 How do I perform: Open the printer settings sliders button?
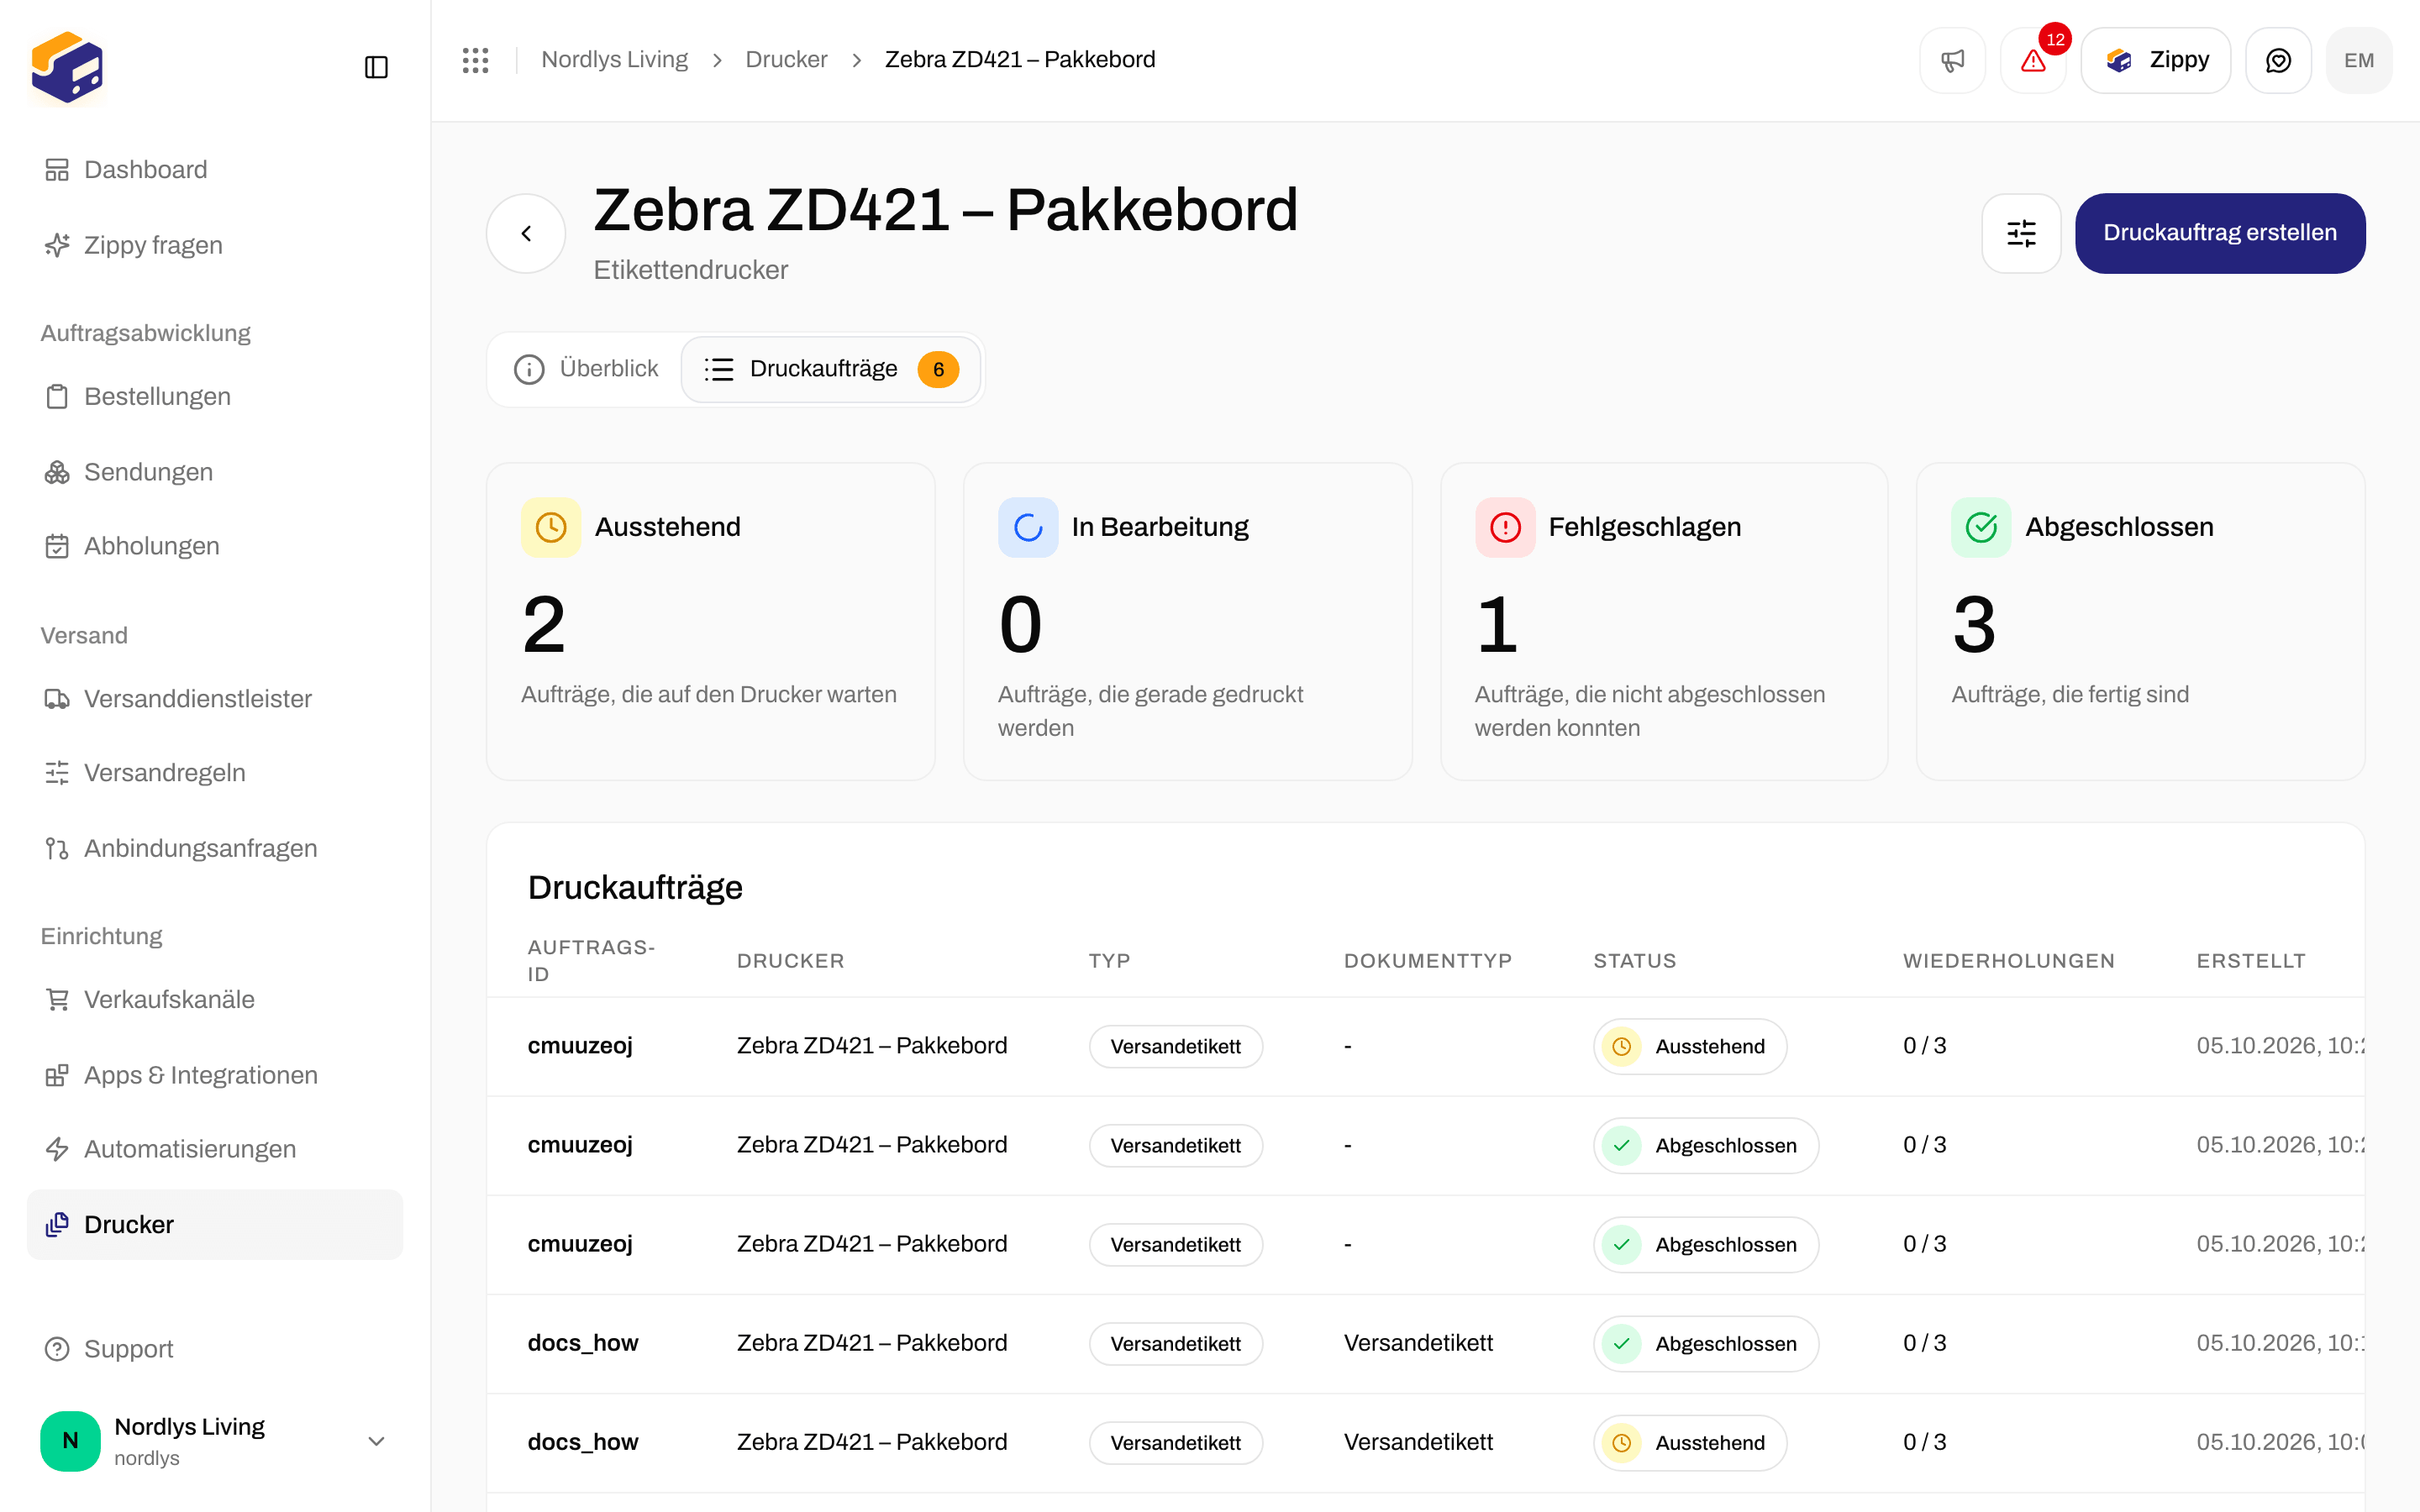point(2021,233)
